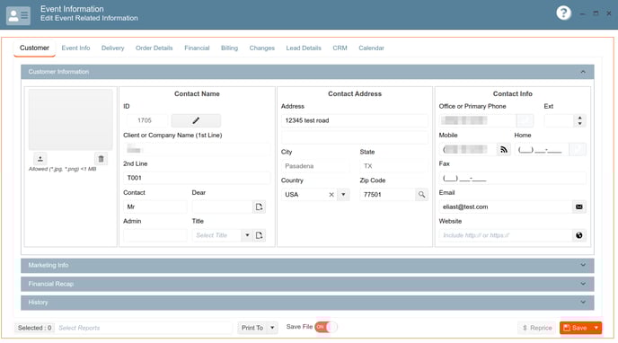The image size is (618, 343).
Task: Click the Save button
Action: pos(576,328)
